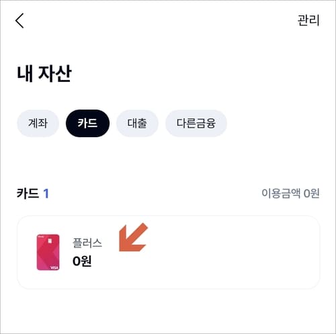The image size is (336, 334).
Task: Tap the VISA logo on the card image
Action: click(54, 267)
